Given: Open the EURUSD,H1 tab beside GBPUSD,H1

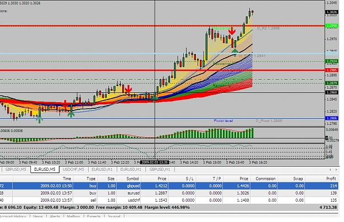Looking at the screenshot, I should [131, 169].
